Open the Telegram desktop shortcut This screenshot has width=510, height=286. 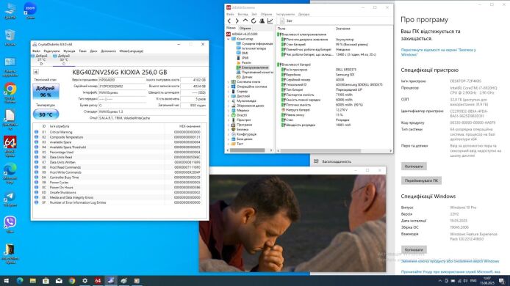(x=10, y=199)
